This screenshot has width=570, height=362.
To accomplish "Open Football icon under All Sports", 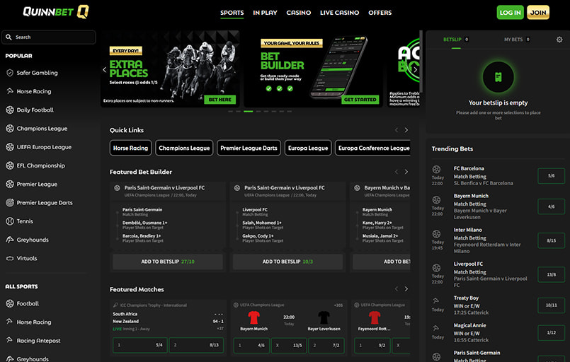I will [x=10, y=303].
